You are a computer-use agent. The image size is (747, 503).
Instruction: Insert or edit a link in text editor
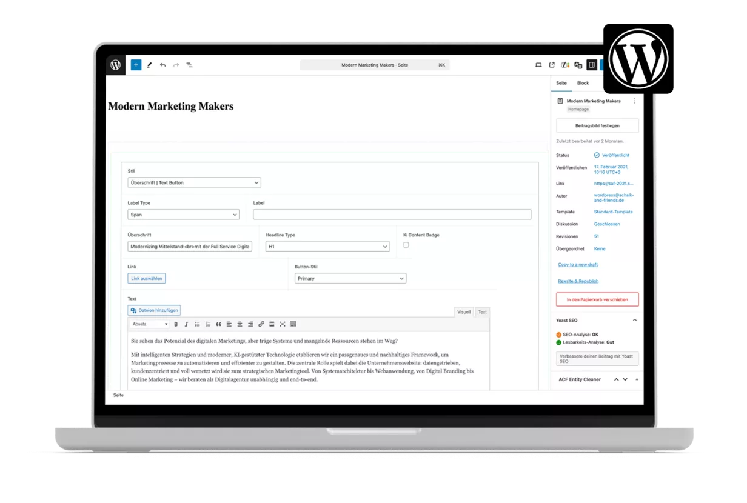261,324
